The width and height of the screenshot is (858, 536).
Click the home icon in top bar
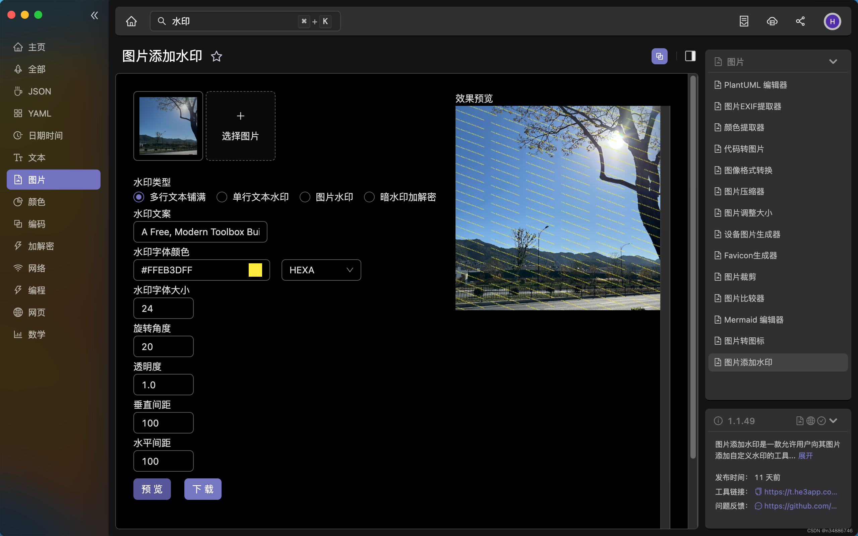point(131,21)
